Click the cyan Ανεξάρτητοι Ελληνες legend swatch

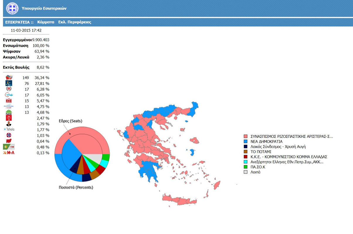pyautogui.click(x=246, y=162)
